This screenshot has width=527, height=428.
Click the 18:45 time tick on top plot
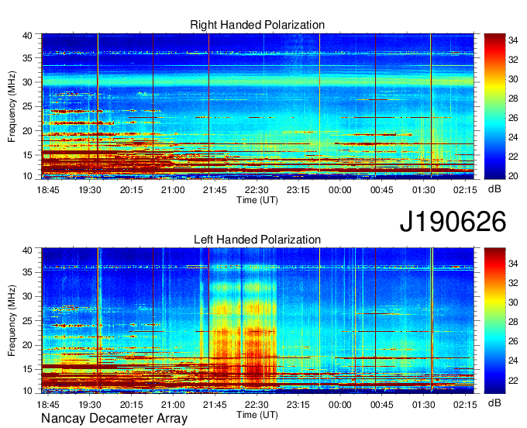(x=48, y=190)
